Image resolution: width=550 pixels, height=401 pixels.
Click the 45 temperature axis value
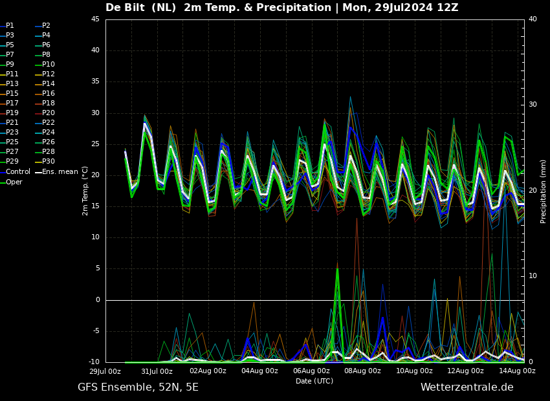click(x=95, y=19)
